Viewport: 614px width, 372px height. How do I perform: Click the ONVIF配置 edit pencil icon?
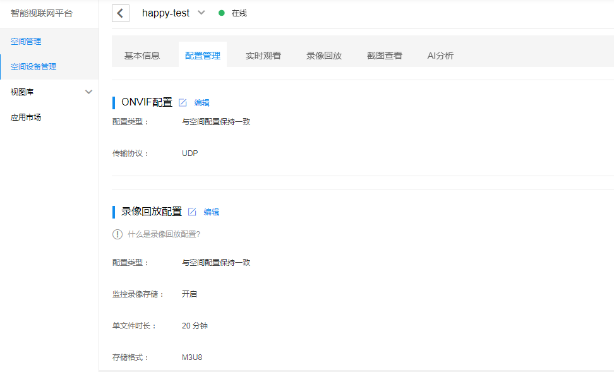point(183,102)
